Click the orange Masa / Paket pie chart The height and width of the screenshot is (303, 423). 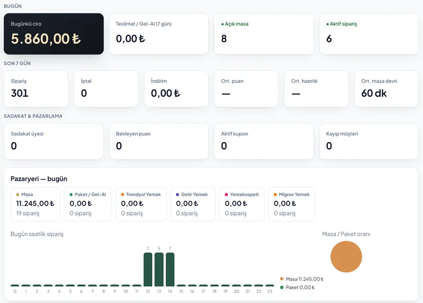[346, 256]
